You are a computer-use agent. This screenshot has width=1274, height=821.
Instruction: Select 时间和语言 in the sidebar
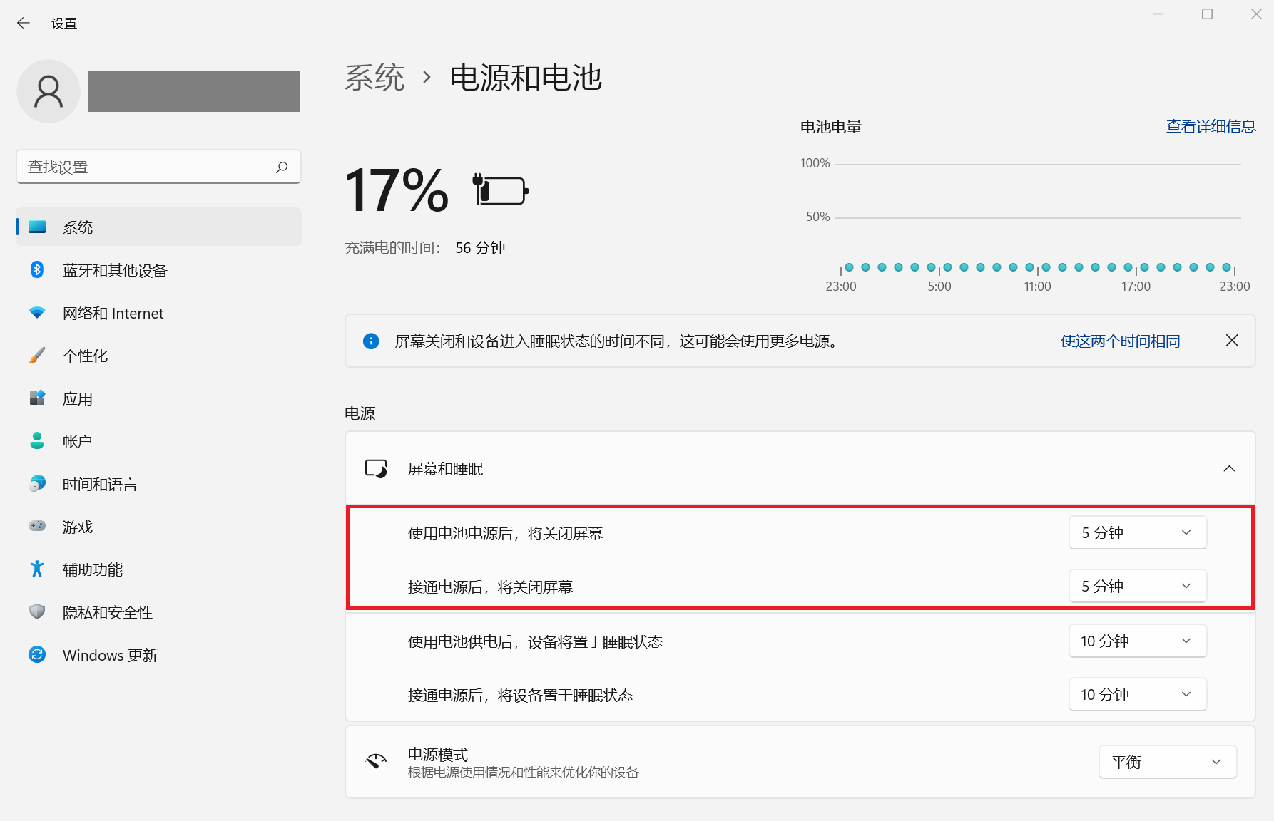click(99, 484)
